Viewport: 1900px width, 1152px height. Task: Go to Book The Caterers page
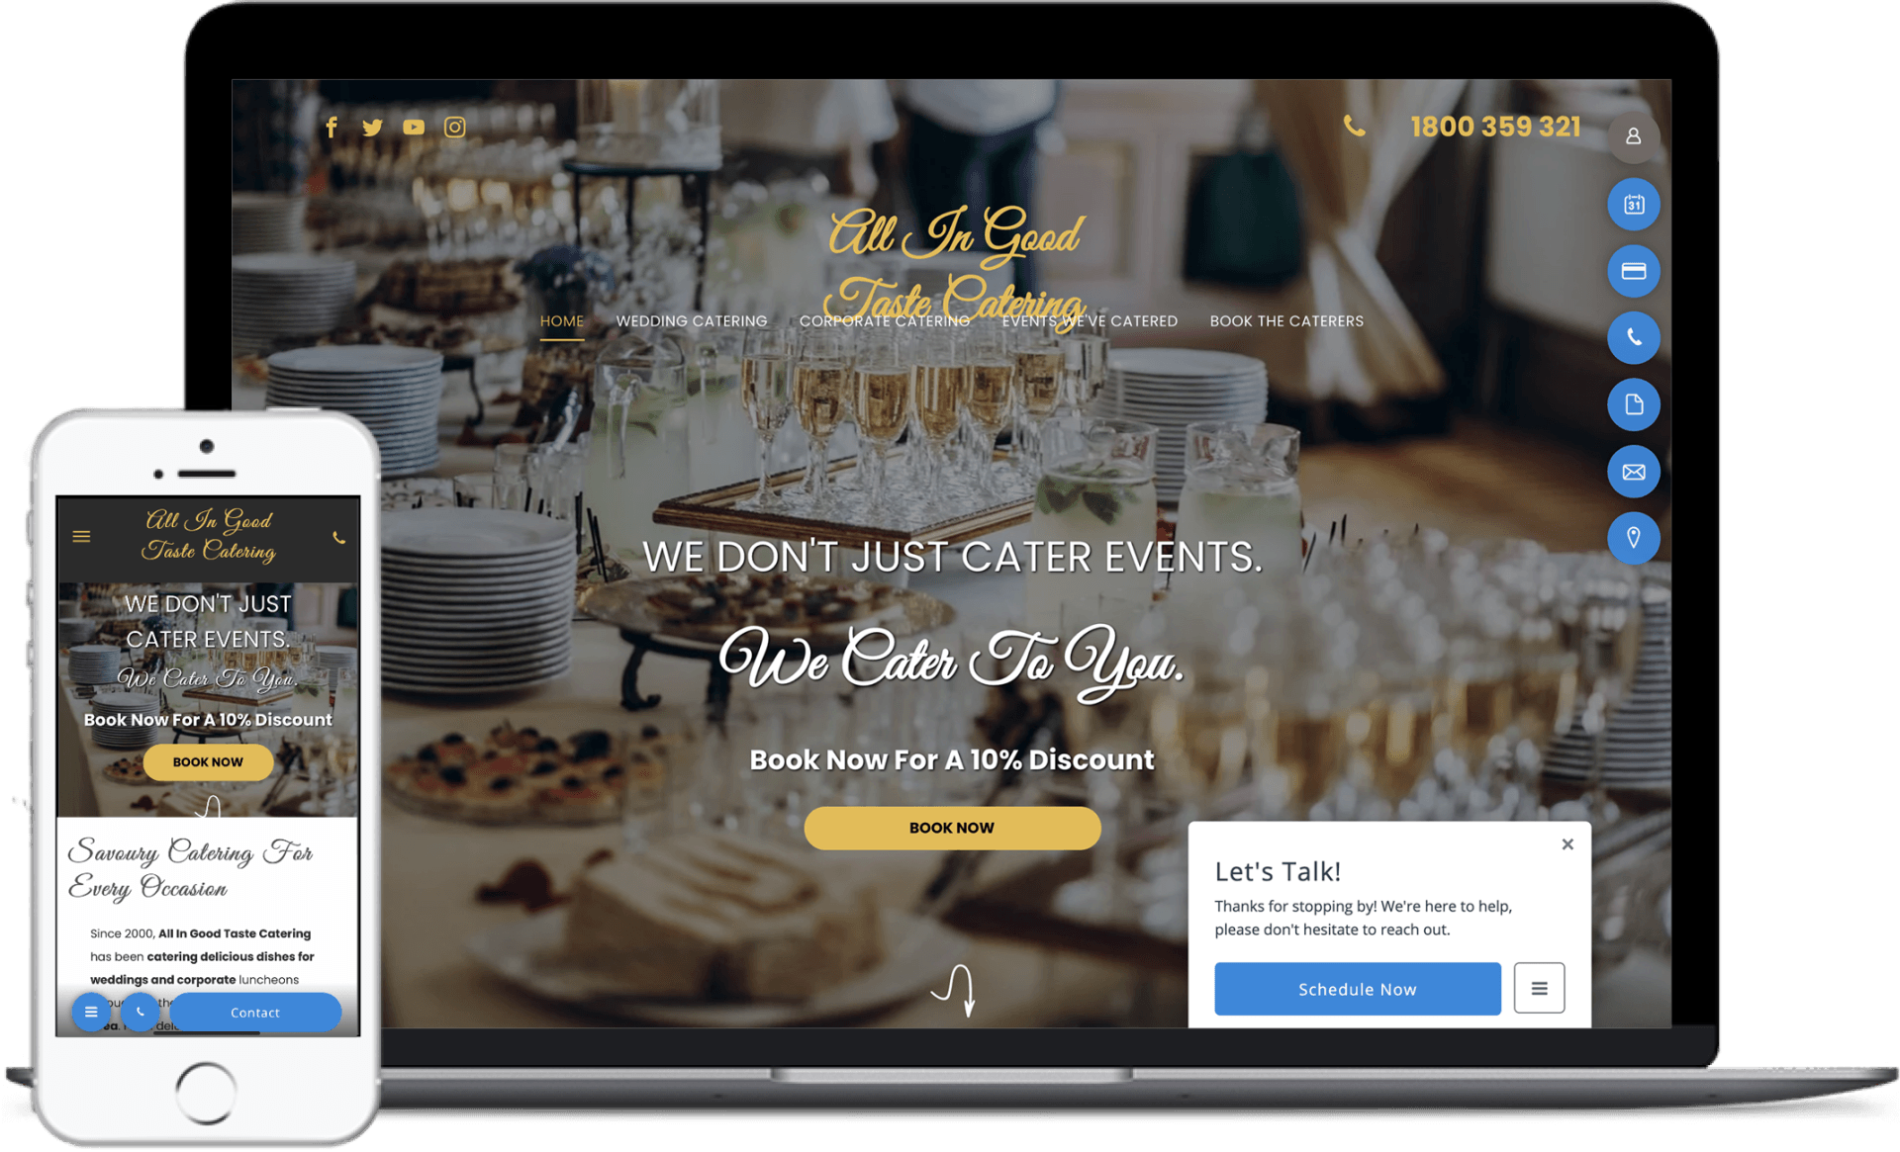[1286, 320]
